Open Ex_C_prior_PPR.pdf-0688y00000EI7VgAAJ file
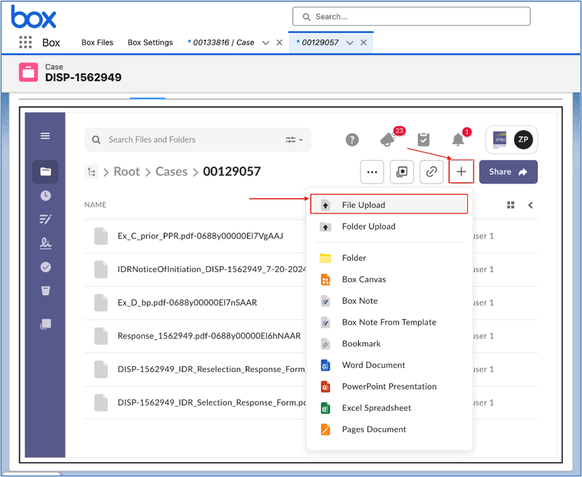This screenshot has width=582, height=477. (201, 236)
